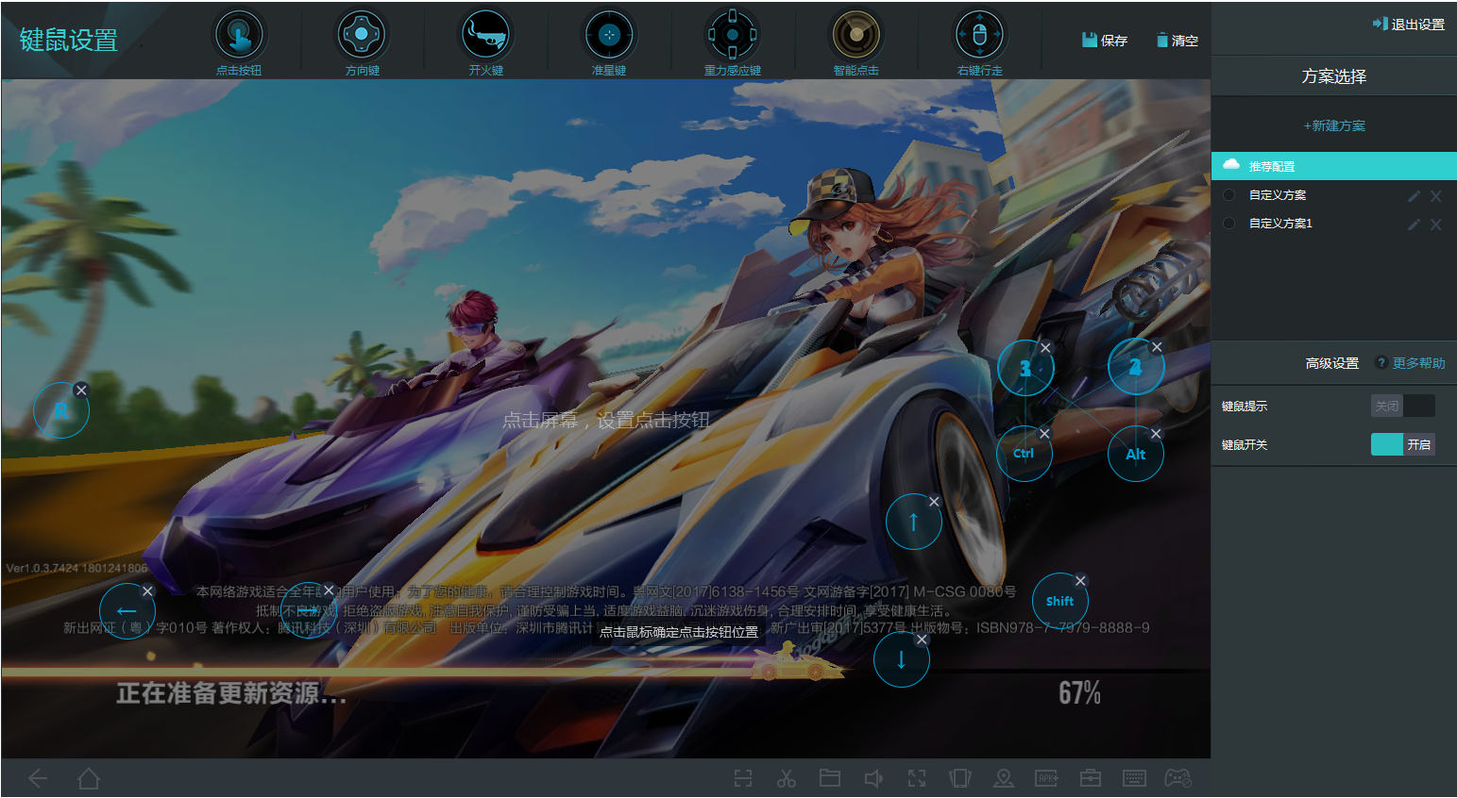Image resolution: width=1457 pixels, height=798 pixels.
Task: Open the 更多帮助 help link
Action: (x=1417, y=363)
